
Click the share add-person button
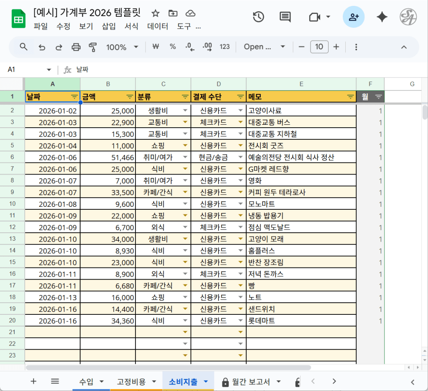354,17
